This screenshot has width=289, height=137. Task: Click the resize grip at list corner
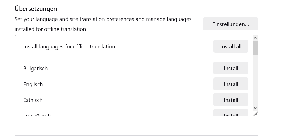coord(255,114)
